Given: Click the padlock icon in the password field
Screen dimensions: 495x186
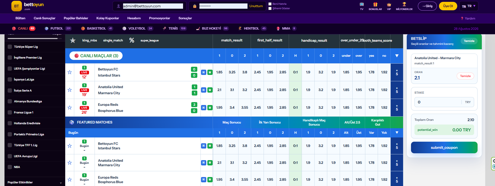Looking at the screenshot, I should (195, 6).
